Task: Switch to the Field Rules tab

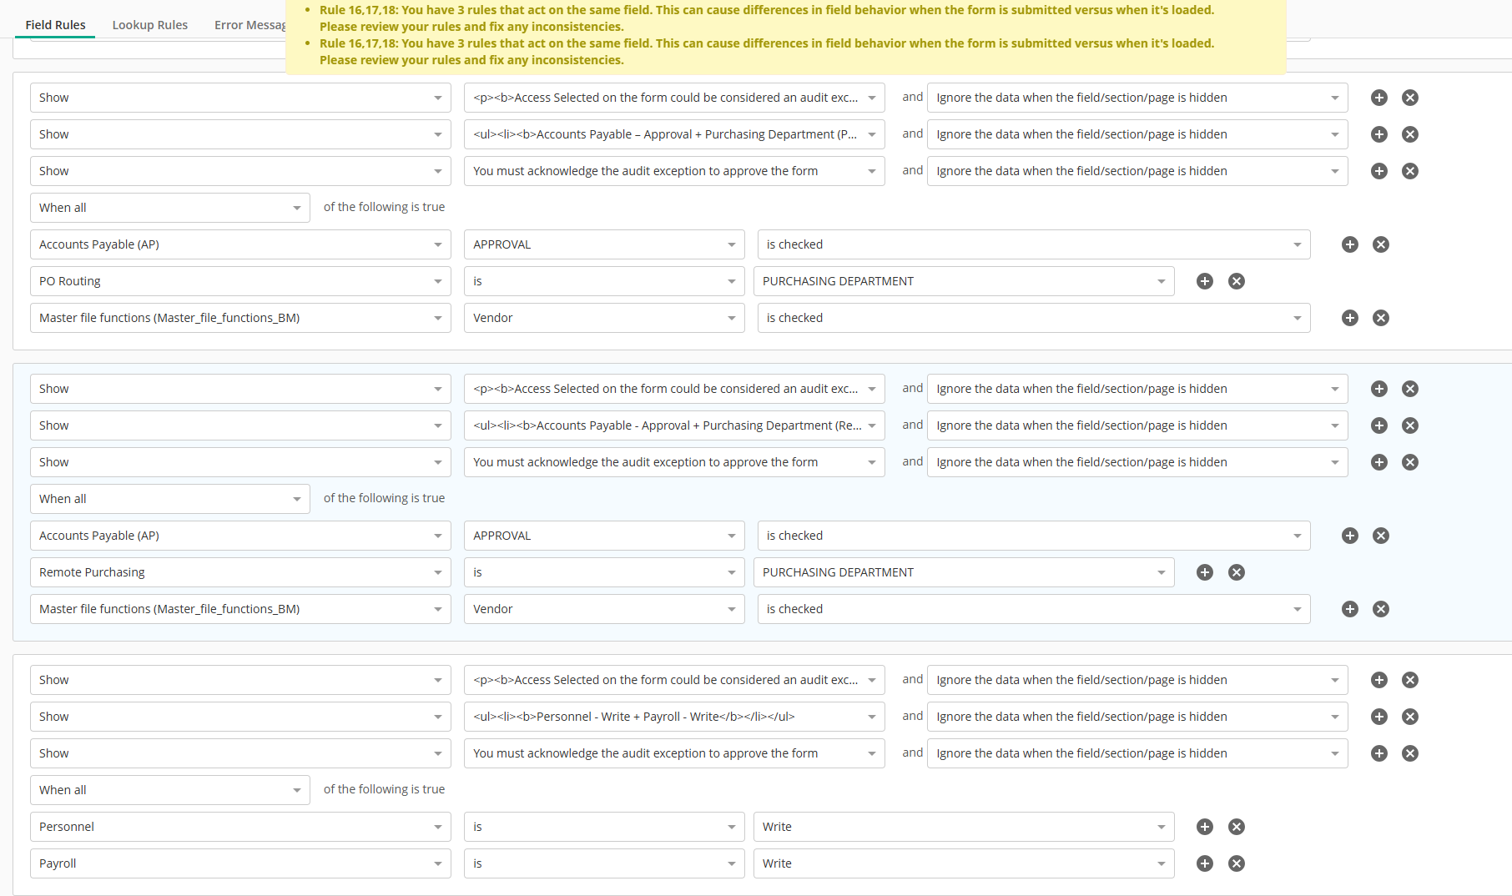Action: click(x=55, y=25)
